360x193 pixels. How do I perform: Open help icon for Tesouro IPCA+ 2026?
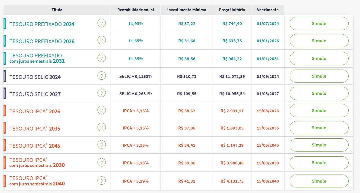click(101, 110)
